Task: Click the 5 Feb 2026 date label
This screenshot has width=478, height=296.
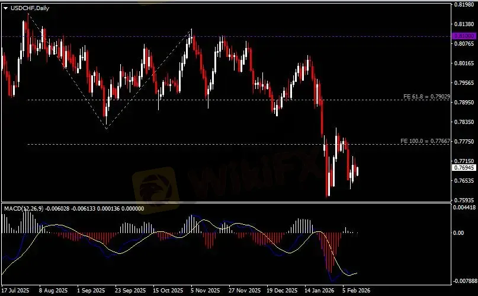Action: (x=357, y=290)
